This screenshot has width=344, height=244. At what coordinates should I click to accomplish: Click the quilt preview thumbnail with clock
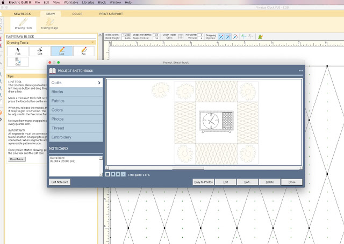click(x=216, y=123)
